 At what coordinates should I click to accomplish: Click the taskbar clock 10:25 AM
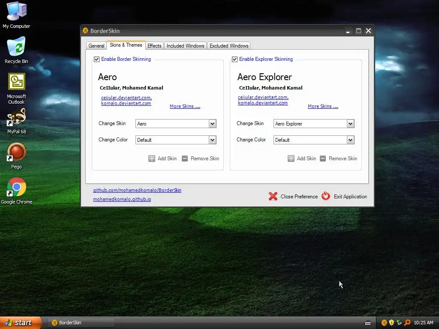[x=423, y=323]
